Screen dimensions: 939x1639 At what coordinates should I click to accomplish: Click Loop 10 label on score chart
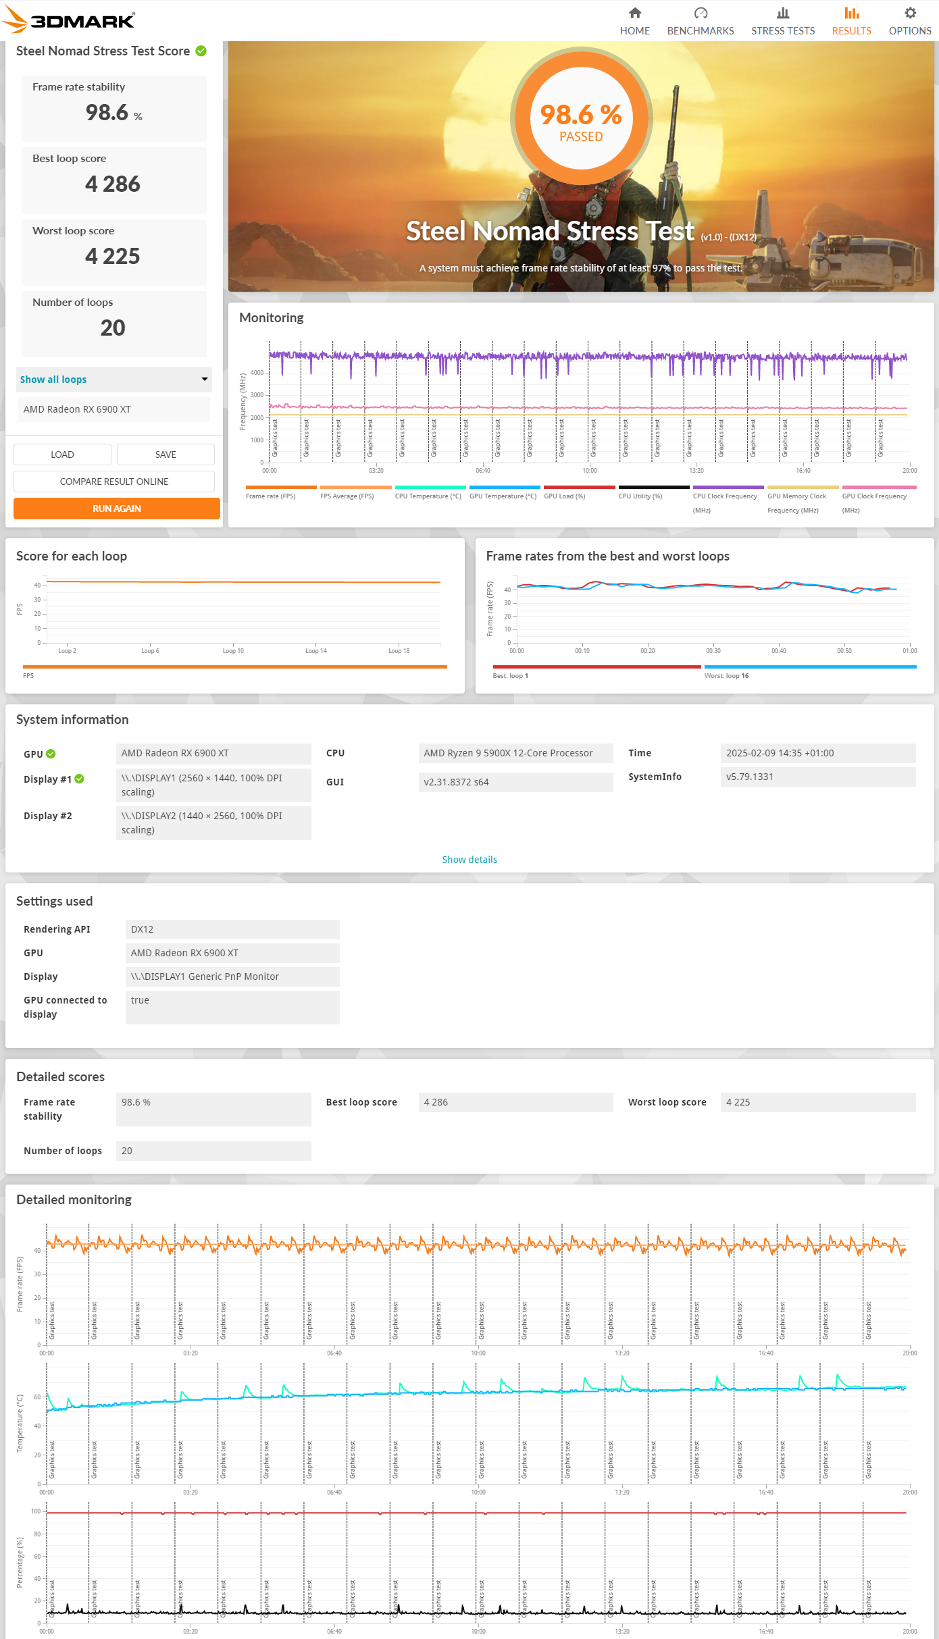click(233, 651)
